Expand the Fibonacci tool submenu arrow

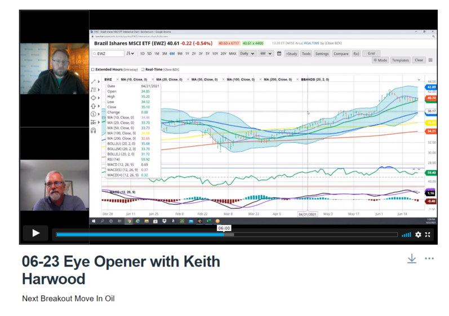tap(99, 90)
